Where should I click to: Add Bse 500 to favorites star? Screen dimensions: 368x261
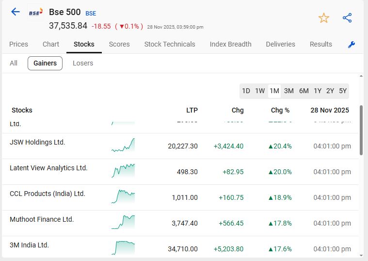pyautogui.click(x=323, y=18)
